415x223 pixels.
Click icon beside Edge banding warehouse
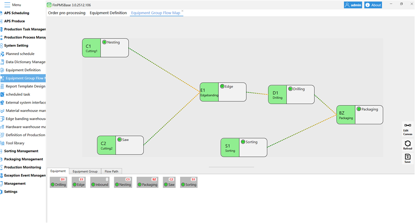click(2, 119)
